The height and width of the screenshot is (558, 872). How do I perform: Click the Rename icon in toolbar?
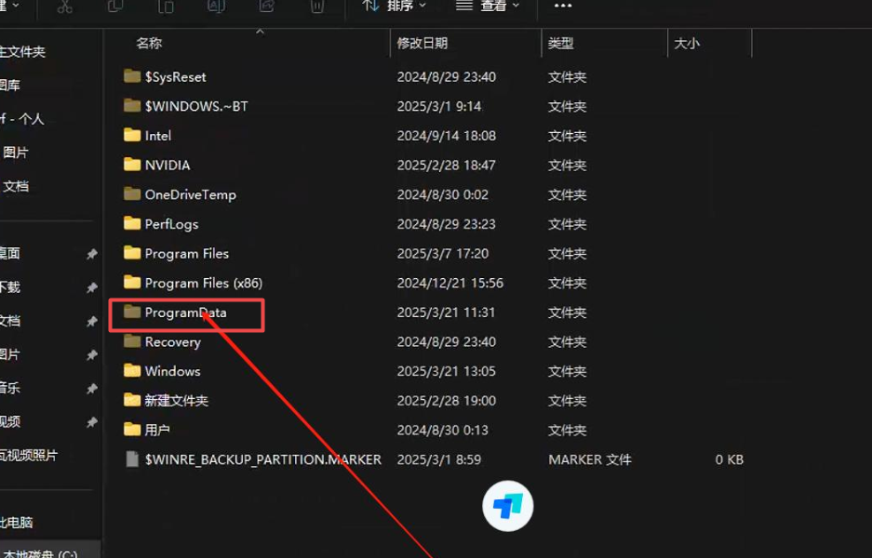[x=216, y=6]
